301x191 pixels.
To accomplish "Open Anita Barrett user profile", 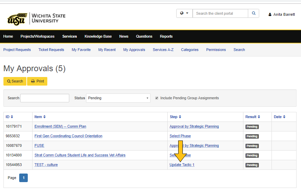I will coord(281,15).
